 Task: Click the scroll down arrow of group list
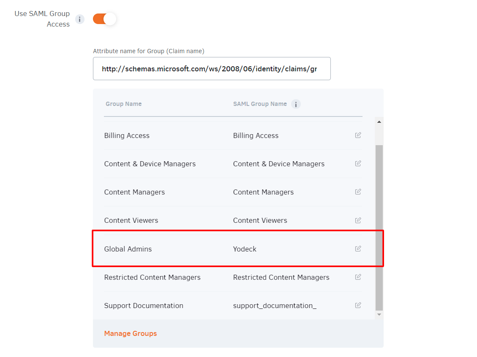click(379, 314)
